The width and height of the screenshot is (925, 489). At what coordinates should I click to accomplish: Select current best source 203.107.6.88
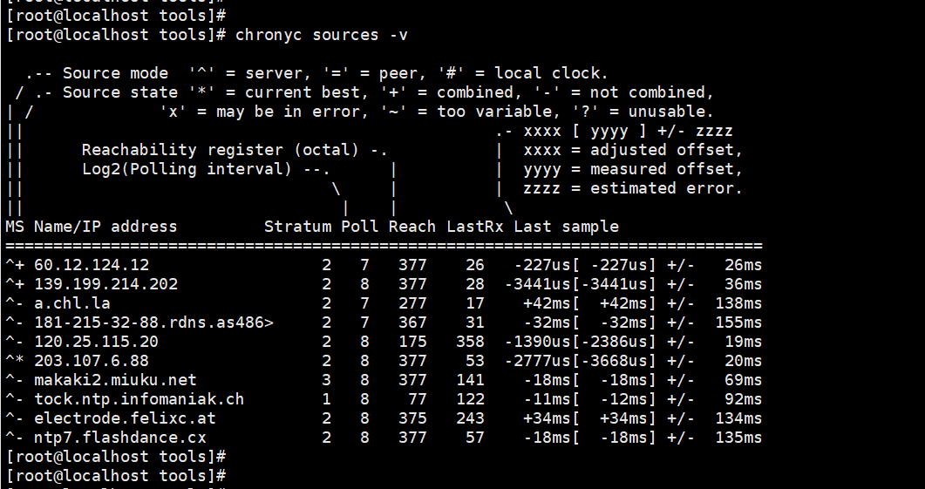[92, 361]
